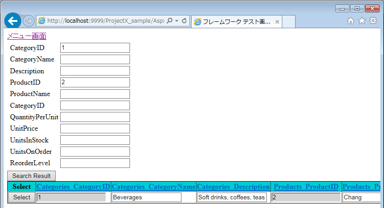Open Favorites star icon
The width and height of the screenshot is (384, 208).
coord(362,20)
